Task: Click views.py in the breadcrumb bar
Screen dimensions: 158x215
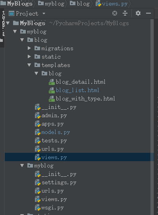Action: [x=115, y=4]
